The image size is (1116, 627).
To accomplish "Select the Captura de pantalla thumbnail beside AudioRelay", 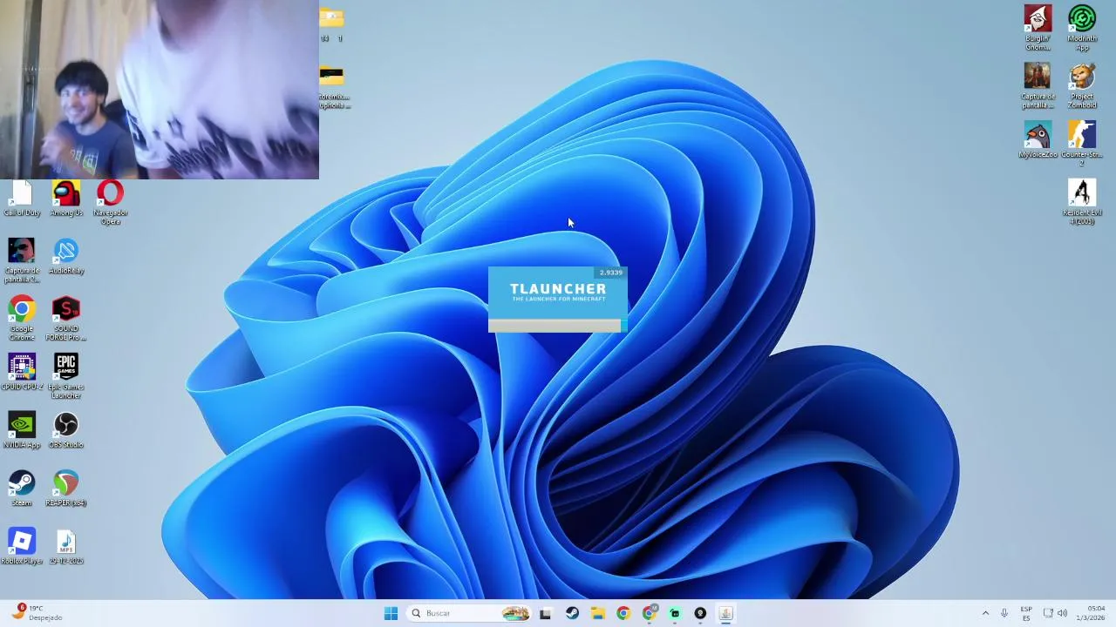I will pyautogui.click(x=22, y=261).
